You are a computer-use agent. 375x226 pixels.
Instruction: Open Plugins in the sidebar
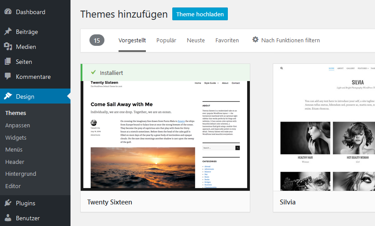35,203
